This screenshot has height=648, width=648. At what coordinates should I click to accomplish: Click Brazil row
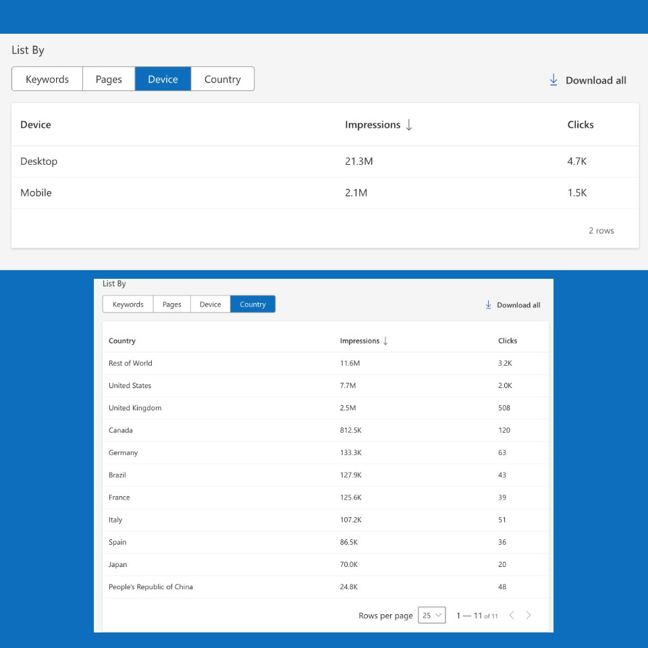325,475
